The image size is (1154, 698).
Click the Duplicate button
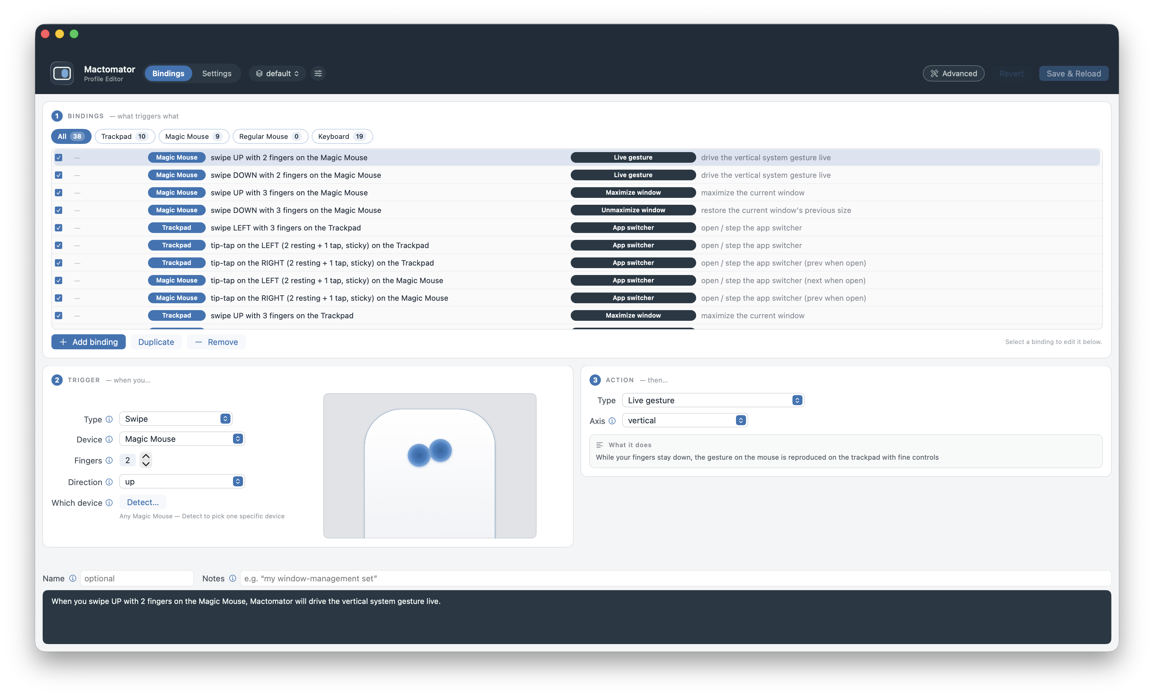(156, 342)
